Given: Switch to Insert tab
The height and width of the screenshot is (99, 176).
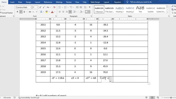Looking at the screenshot, I should point(12,2).
